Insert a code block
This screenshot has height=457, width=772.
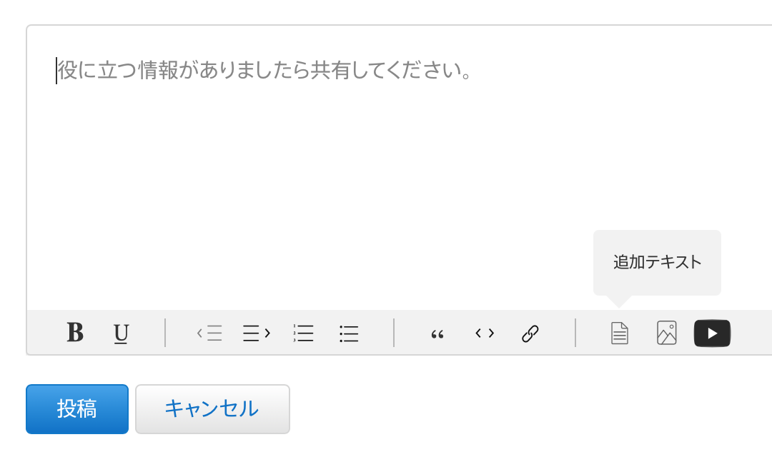pyautogui.click(x=485, y=333)
